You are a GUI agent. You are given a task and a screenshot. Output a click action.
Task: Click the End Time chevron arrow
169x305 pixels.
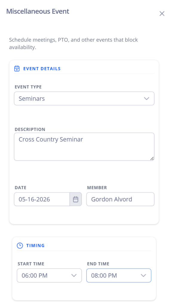click(143, 276)
